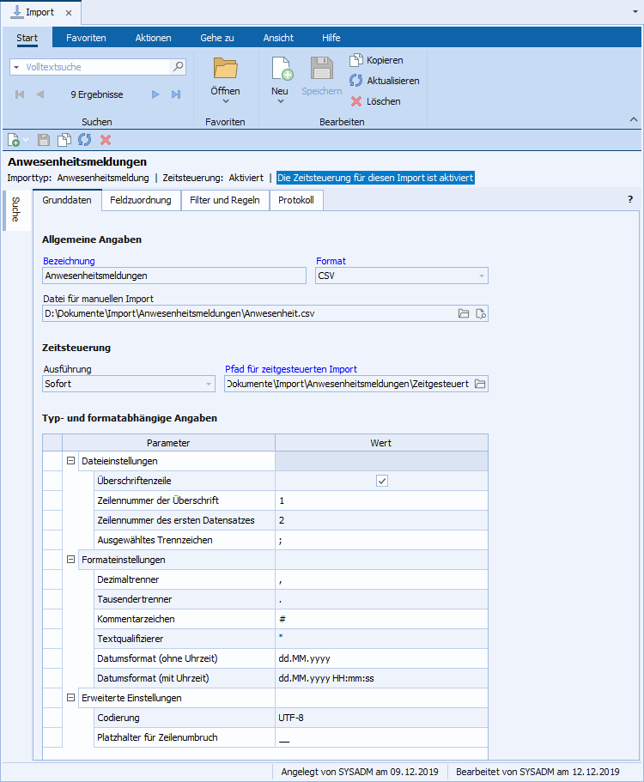Screen dimensions: 644x782
Task: Click the Kopieren icon in the ribbon
Action: pos(356,60)
